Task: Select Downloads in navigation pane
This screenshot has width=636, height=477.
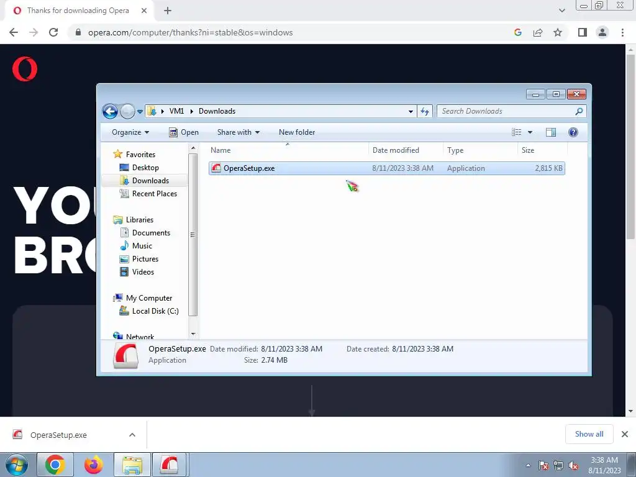Action: pos(150,181)
